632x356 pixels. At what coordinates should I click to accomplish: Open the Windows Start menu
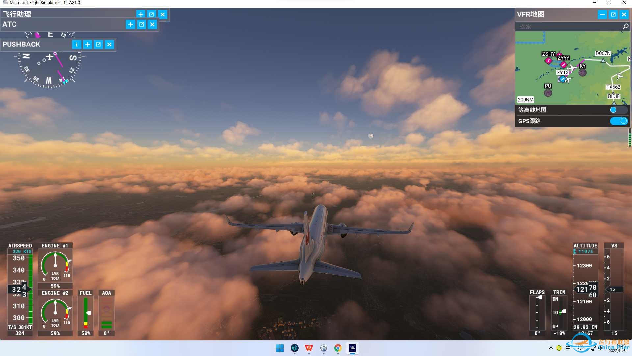(x=280, y=348)
